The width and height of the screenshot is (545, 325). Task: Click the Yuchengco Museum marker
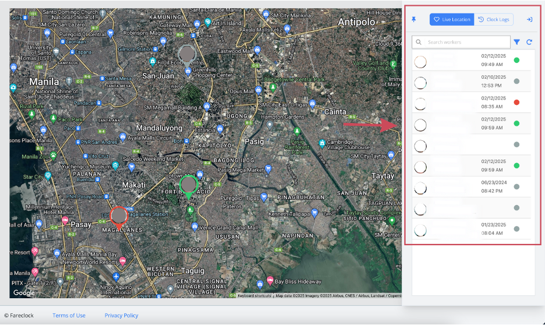pyautogui.click(x=115, y=165)
